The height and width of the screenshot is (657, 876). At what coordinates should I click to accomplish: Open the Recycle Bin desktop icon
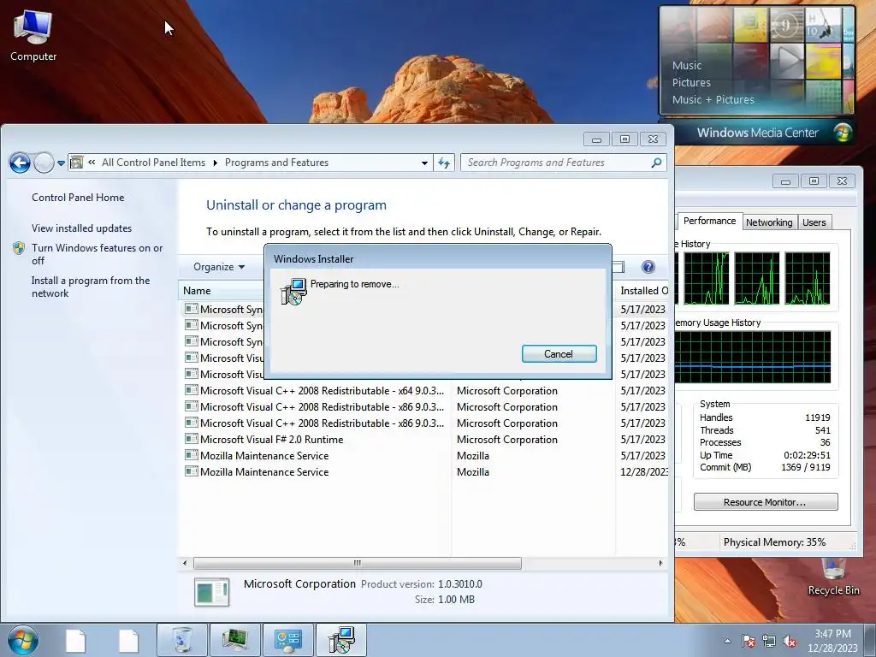coord(833,577)
